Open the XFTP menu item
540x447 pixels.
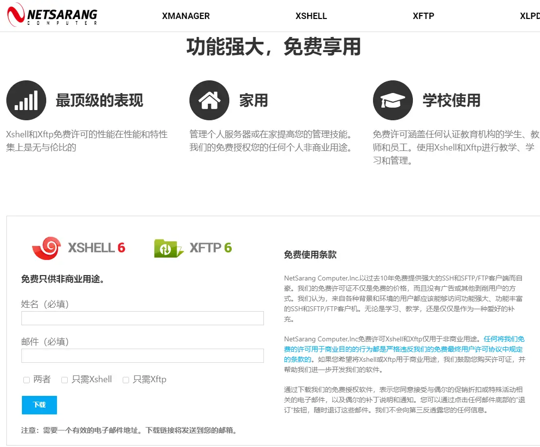[x=423, y=16]
